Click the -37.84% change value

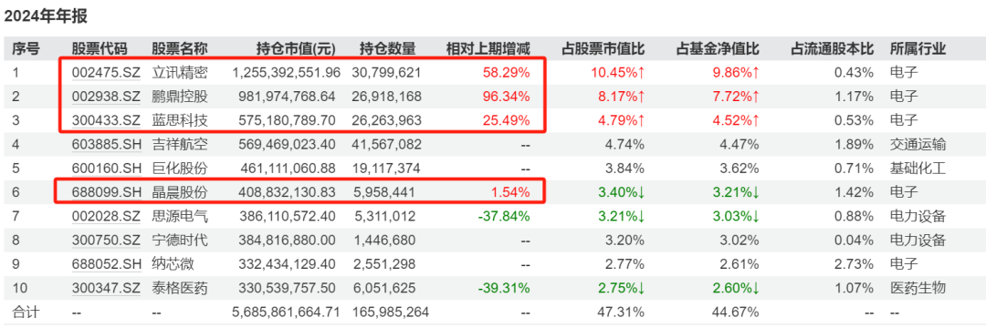pyautogui.click(x=504, y=216)
